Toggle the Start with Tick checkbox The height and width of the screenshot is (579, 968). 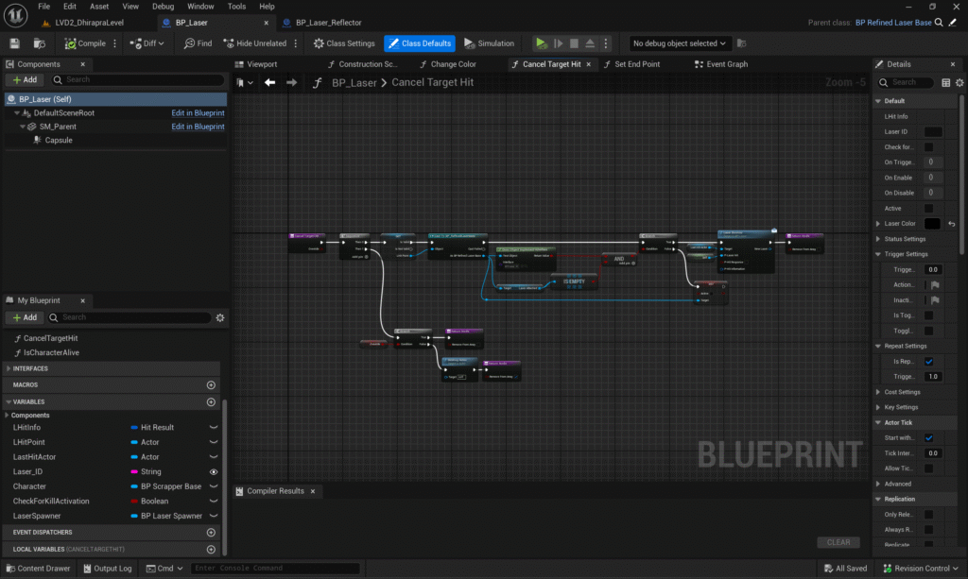click(928, 438)
